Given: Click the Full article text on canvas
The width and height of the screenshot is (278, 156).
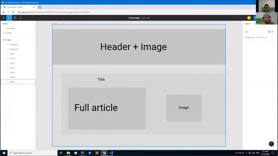Looking at the screenshot, I should [x=96, y=107].
